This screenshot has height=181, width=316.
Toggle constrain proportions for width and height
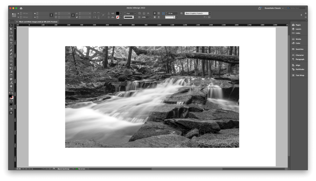tap(51, 15)
